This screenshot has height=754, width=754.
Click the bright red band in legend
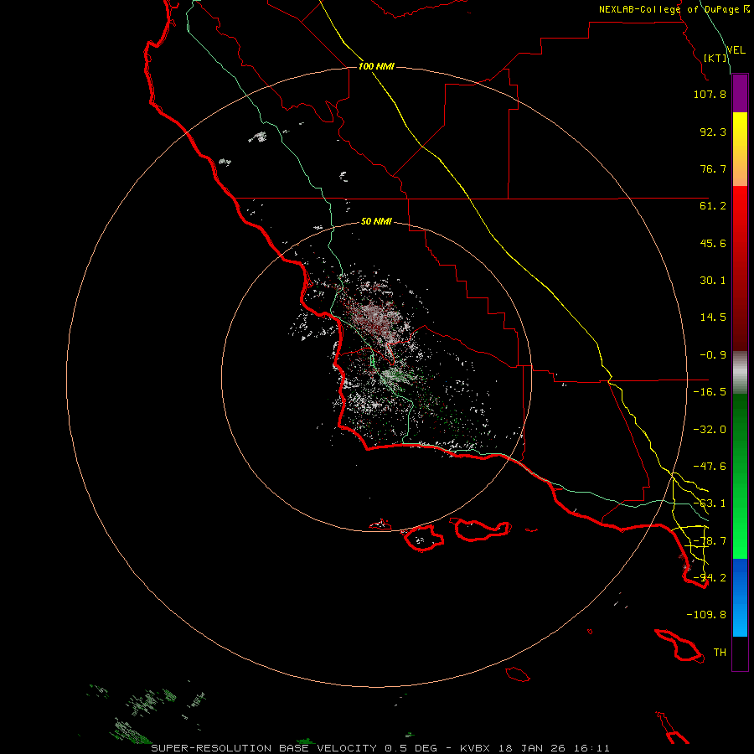[x=740, y=268]
